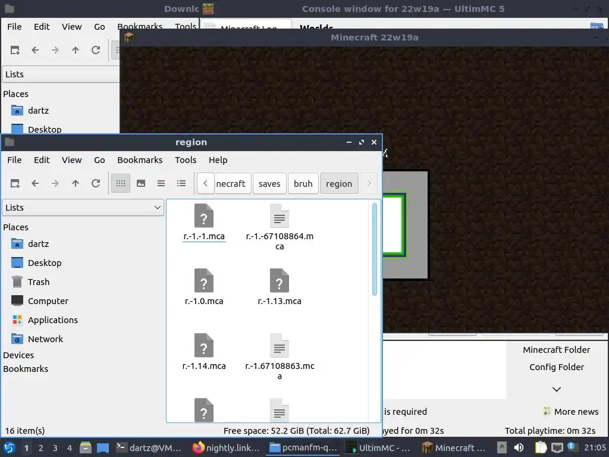Switch to the dartz@VM terminal task
The width and height of the screenshot is (609, 457).
coord(149,447)
